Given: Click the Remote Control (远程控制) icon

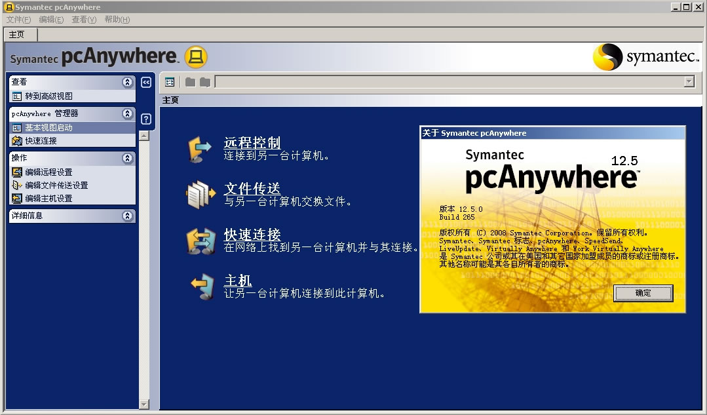Looking at the screenshot, I should 199,149.
